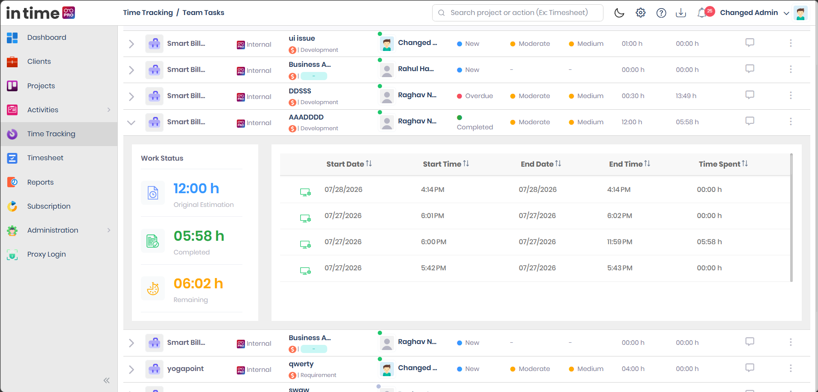Open the help question mark icon

(x=661, y=13)
